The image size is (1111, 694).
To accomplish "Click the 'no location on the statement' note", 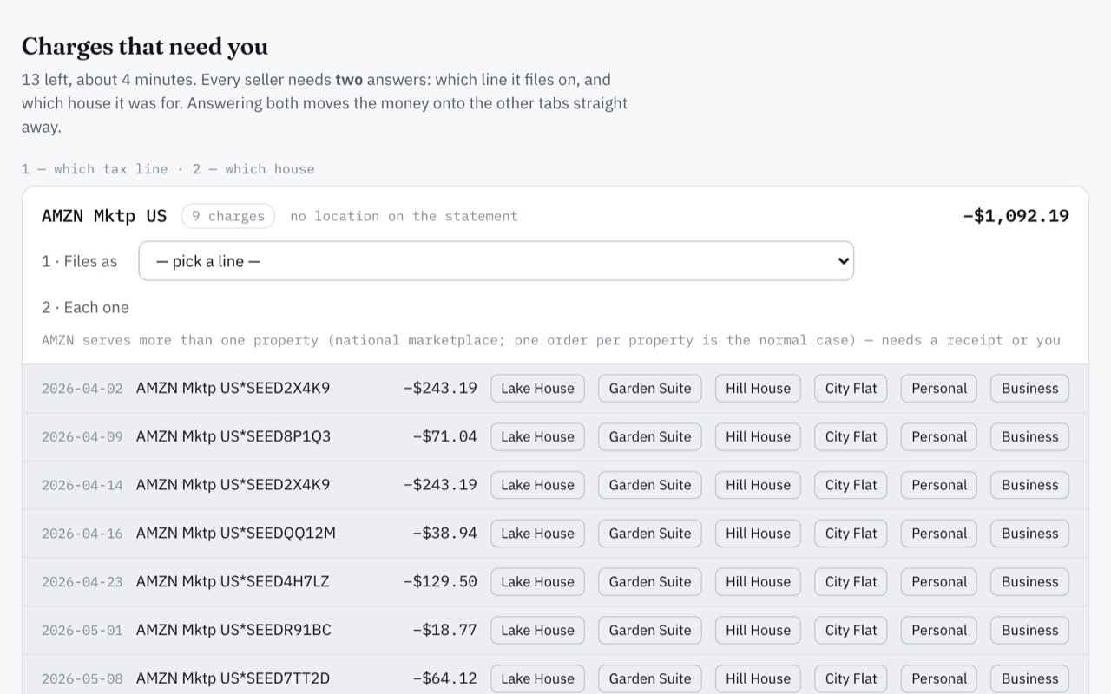I will (x=404, y=216).
